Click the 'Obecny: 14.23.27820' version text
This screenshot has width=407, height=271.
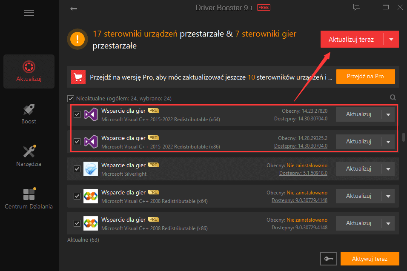pyautogui.click(x=304, y=111)
